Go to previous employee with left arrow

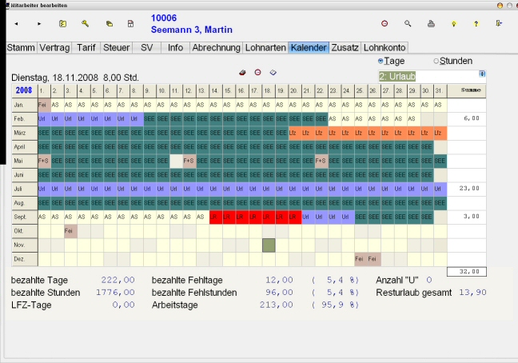tap(16, 24)
